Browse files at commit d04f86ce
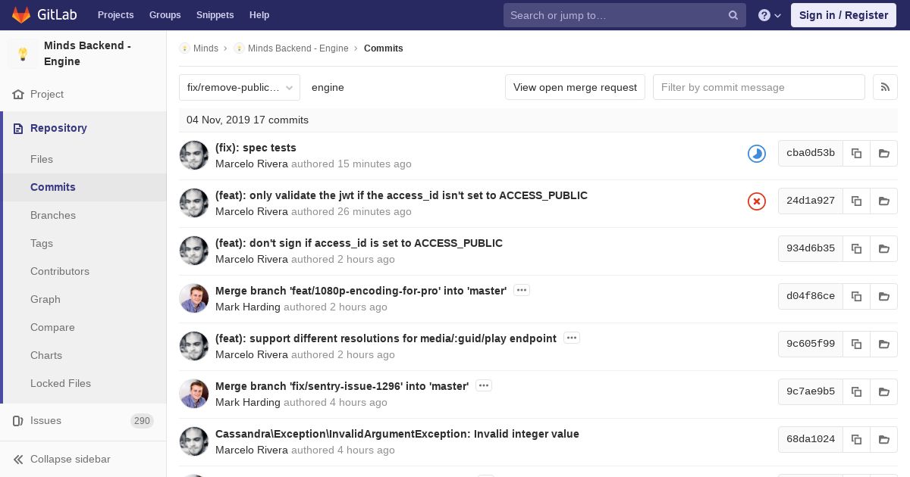 pyautogui.click(x=883, y=296)
